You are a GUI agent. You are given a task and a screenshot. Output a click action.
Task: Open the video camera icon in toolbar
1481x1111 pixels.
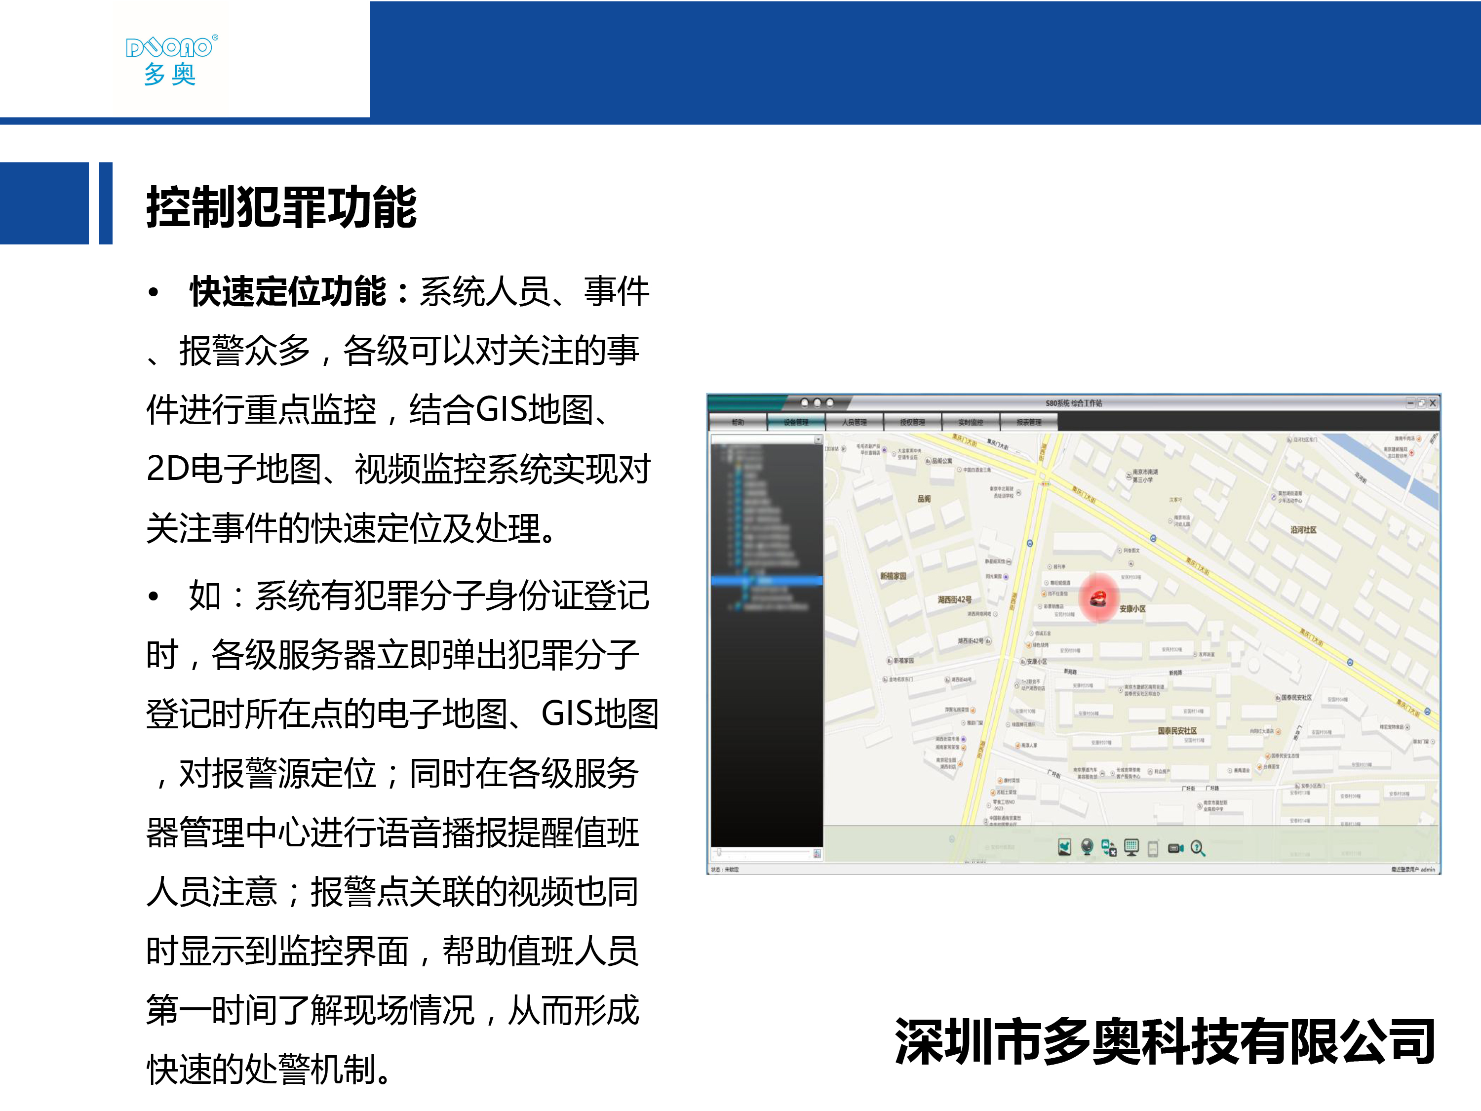click(1176, 848)
